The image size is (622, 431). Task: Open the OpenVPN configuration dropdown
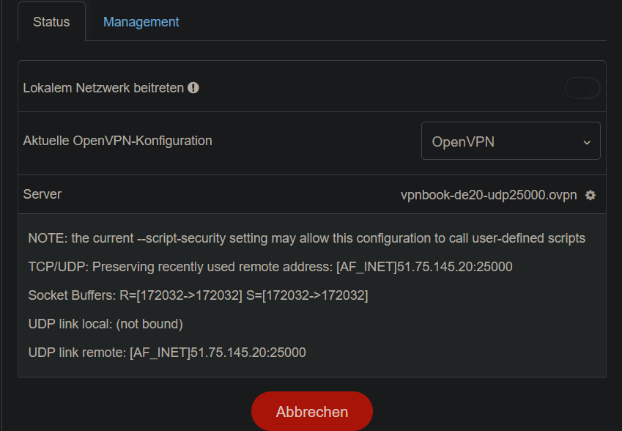(x=510, y=141)
